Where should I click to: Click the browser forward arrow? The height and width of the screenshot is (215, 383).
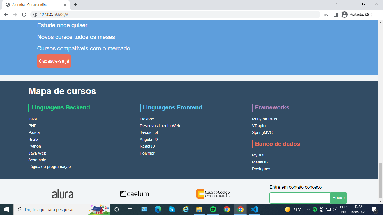pos(15,15)
